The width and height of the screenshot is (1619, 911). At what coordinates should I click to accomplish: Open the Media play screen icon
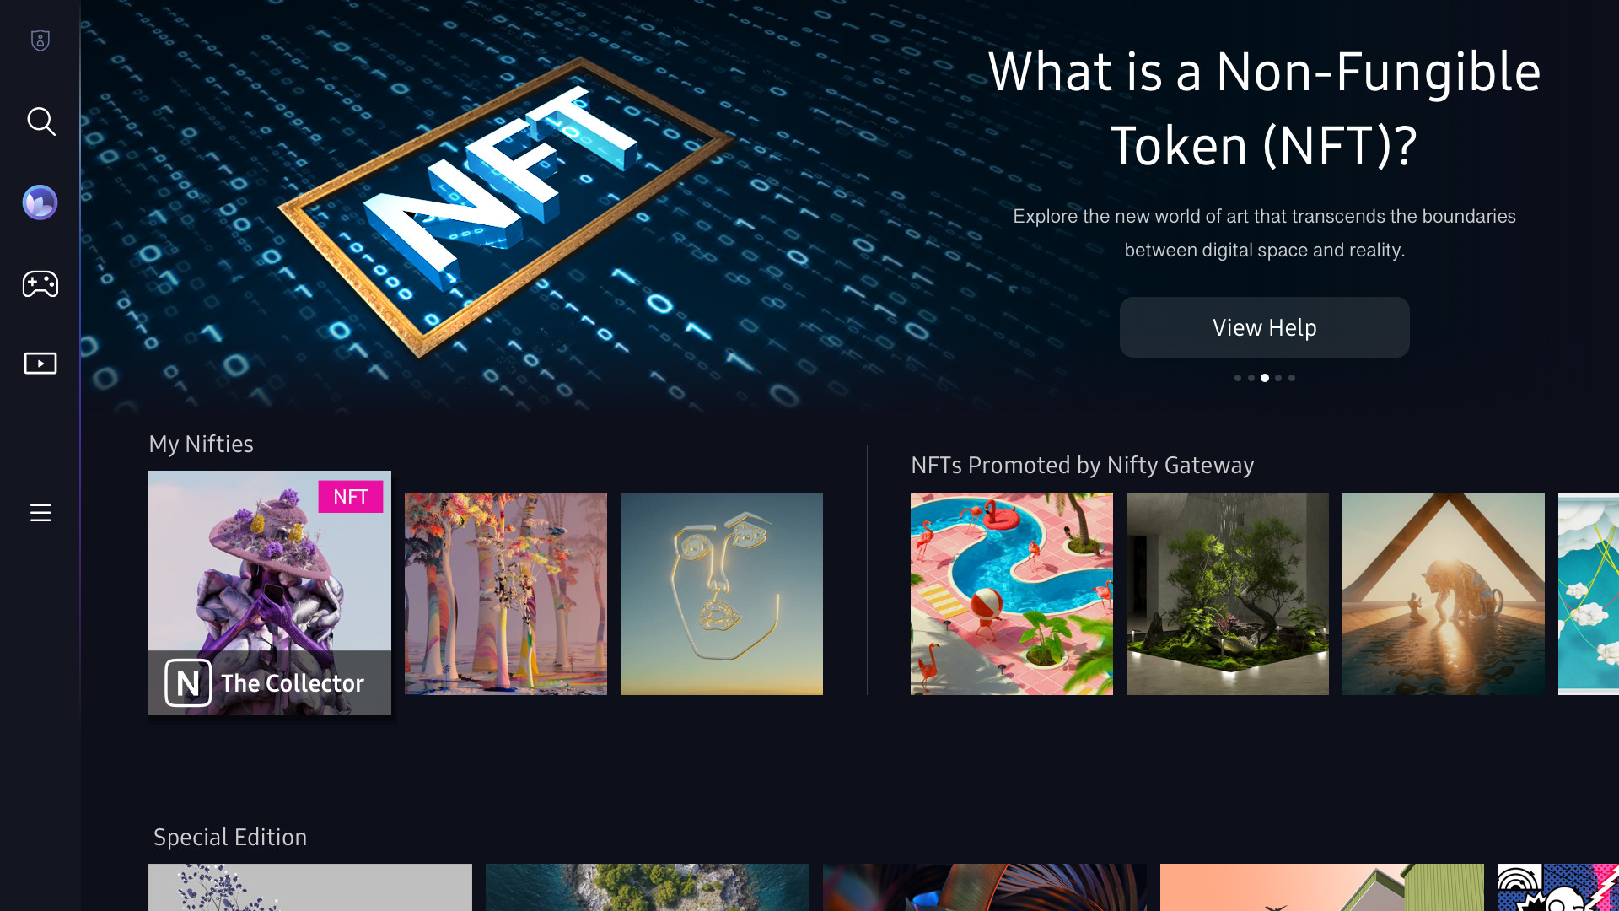(x=40, y=364)
